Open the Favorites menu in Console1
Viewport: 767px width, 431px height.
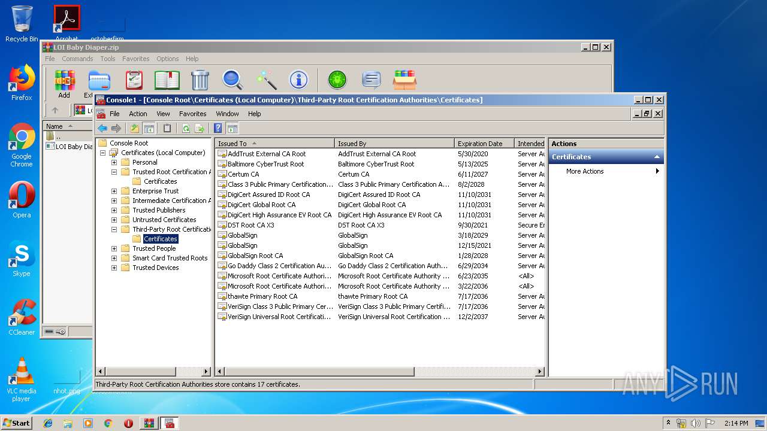pyautogui.click(x=192, y=114)
